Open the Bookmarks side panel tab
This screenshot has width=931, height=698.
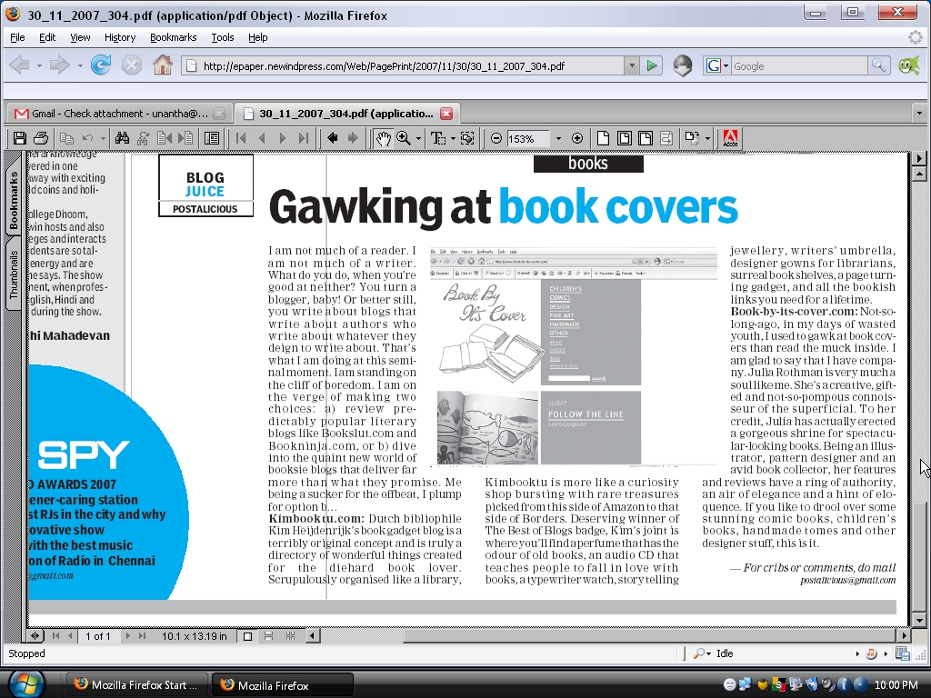(x=13, y=201)
